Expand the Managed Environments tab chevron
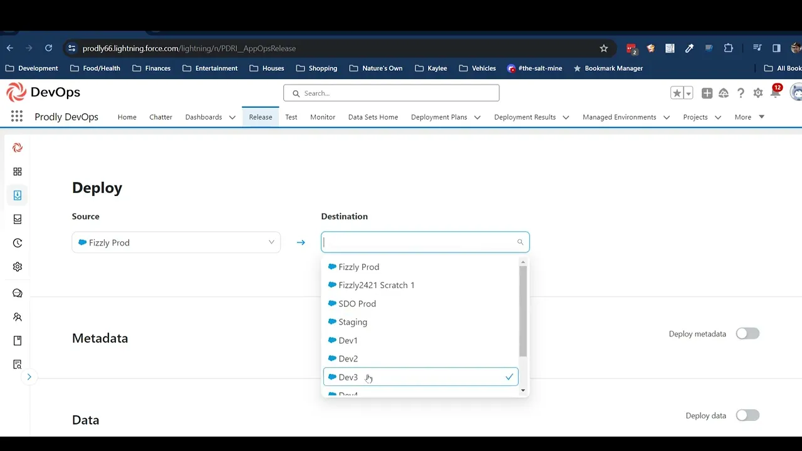802x451 pixels. coord(667,117)
